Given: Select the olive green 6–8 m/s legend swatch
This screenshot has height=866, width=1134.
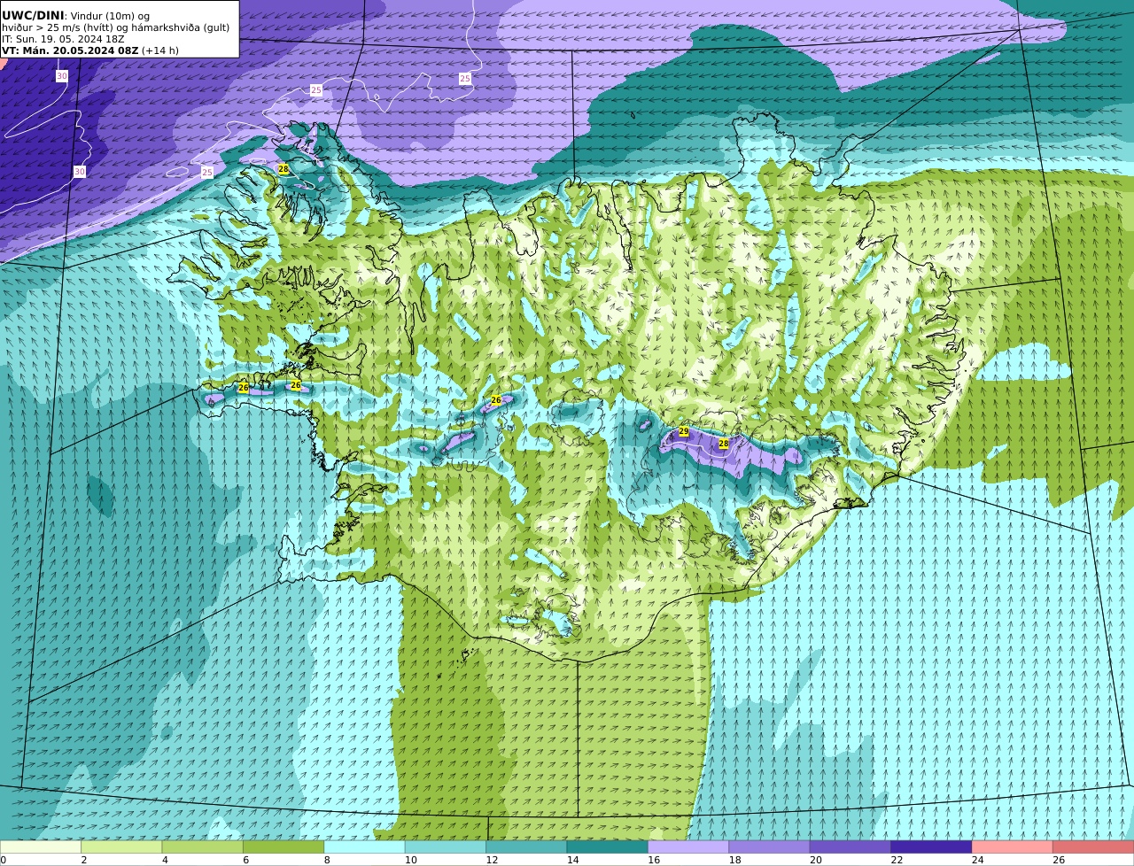Looking at the screenshot, I should pos(283,847).
